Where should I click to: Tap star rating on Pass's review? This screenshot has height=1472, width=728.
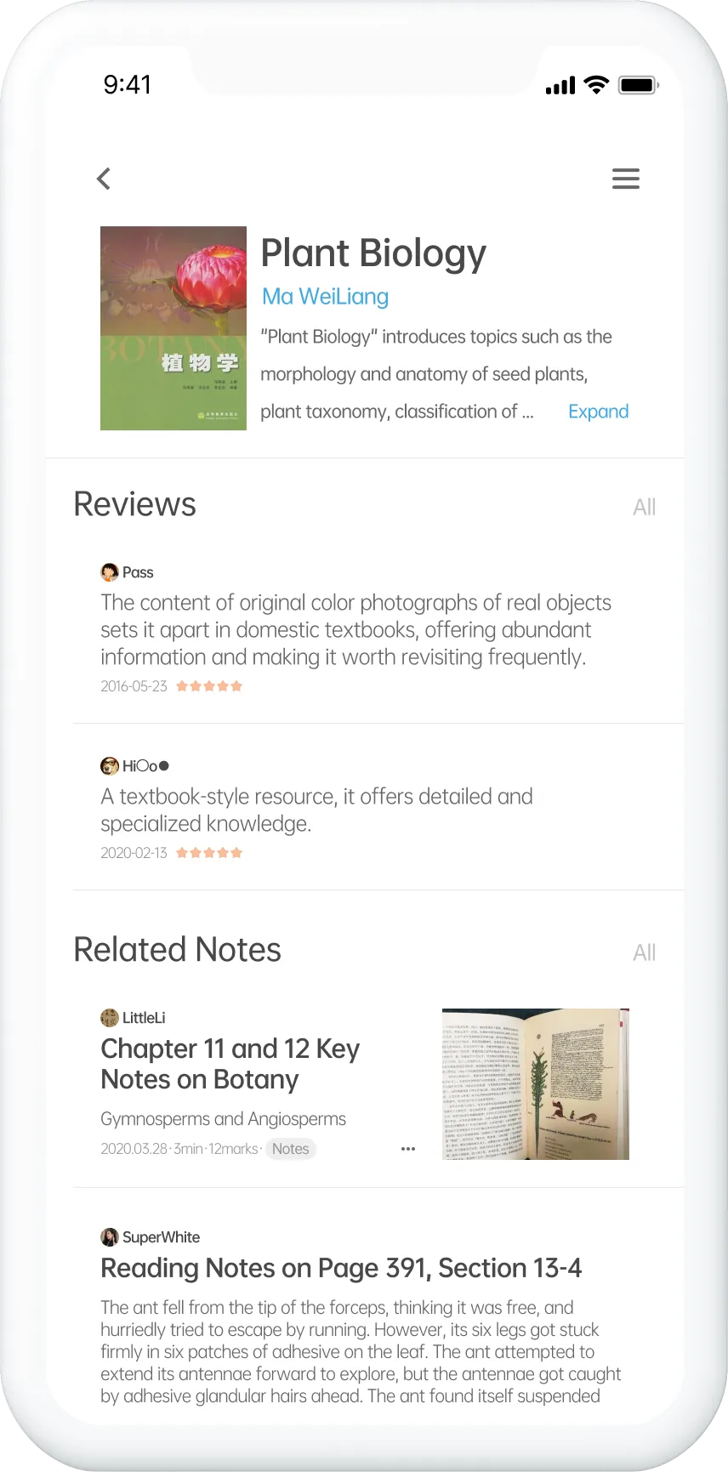209,686
